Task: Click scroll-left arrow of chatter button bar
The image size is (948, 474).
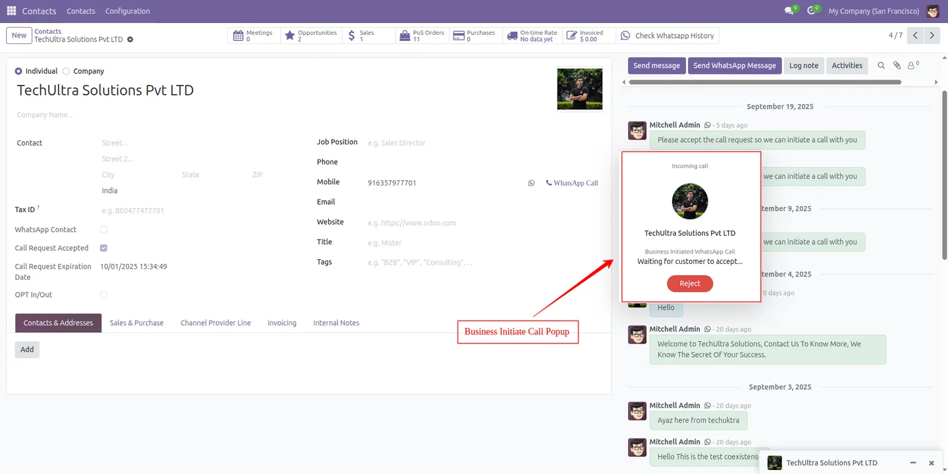Action: [x=624, y=82]
